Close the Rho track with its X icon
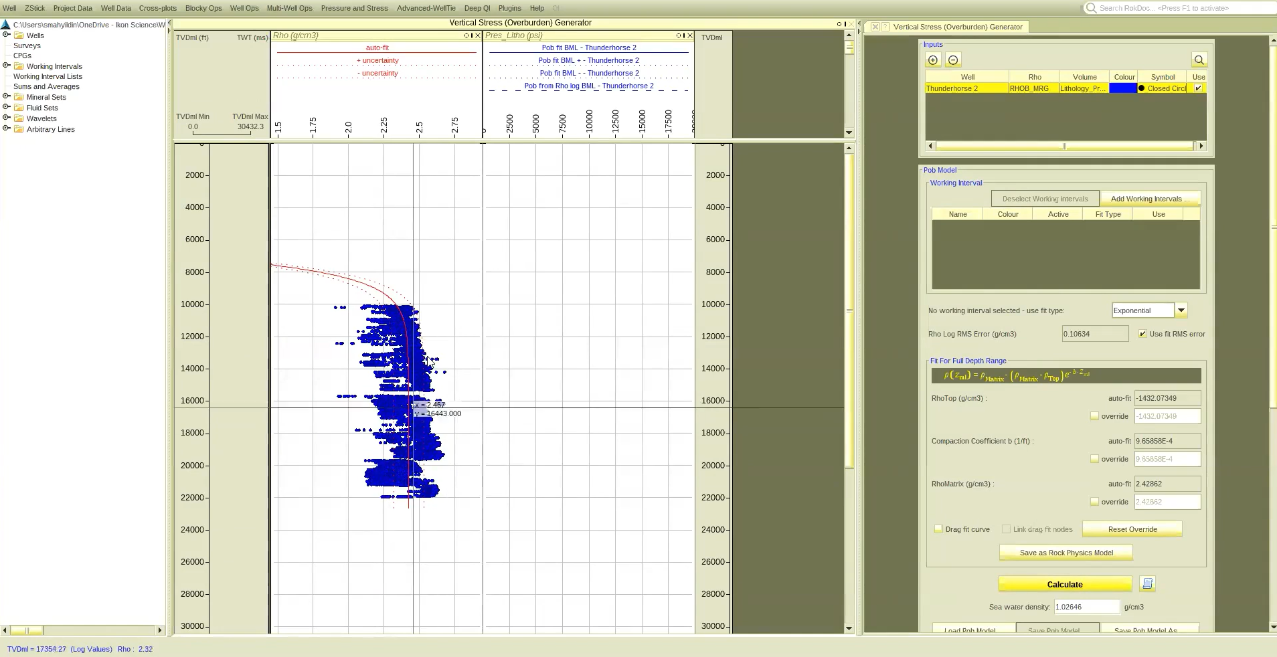This screenshot has height=657, width=1277. pyautogui.click(x=477, y=35)
